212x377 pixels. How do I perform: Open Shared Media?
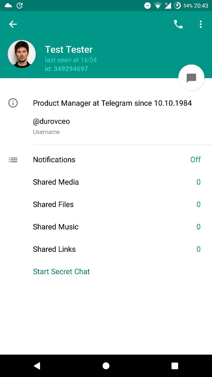(56, 182)
